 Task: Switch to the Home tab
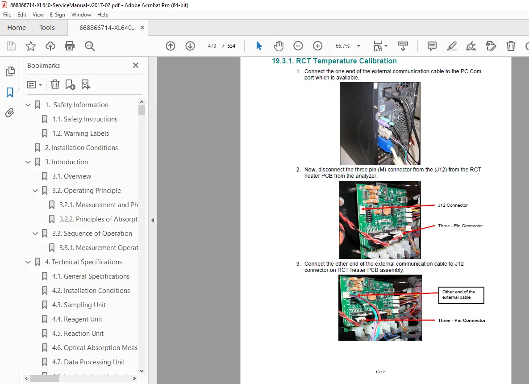click(x=17, y=28)
